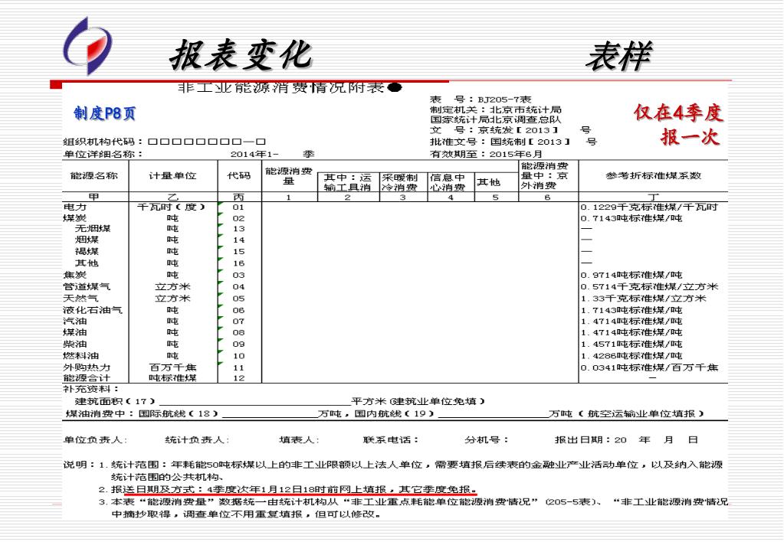Click 制定机关：北京市统计局 line

496,109
